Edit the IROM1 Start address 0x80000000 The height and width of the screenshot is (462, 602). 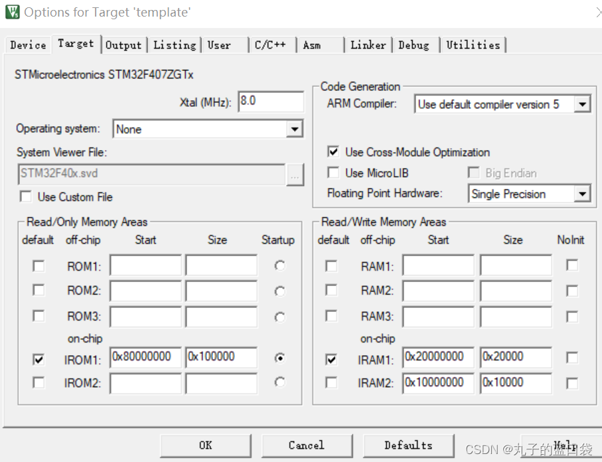pyautogui.click(x=145, y=358)
